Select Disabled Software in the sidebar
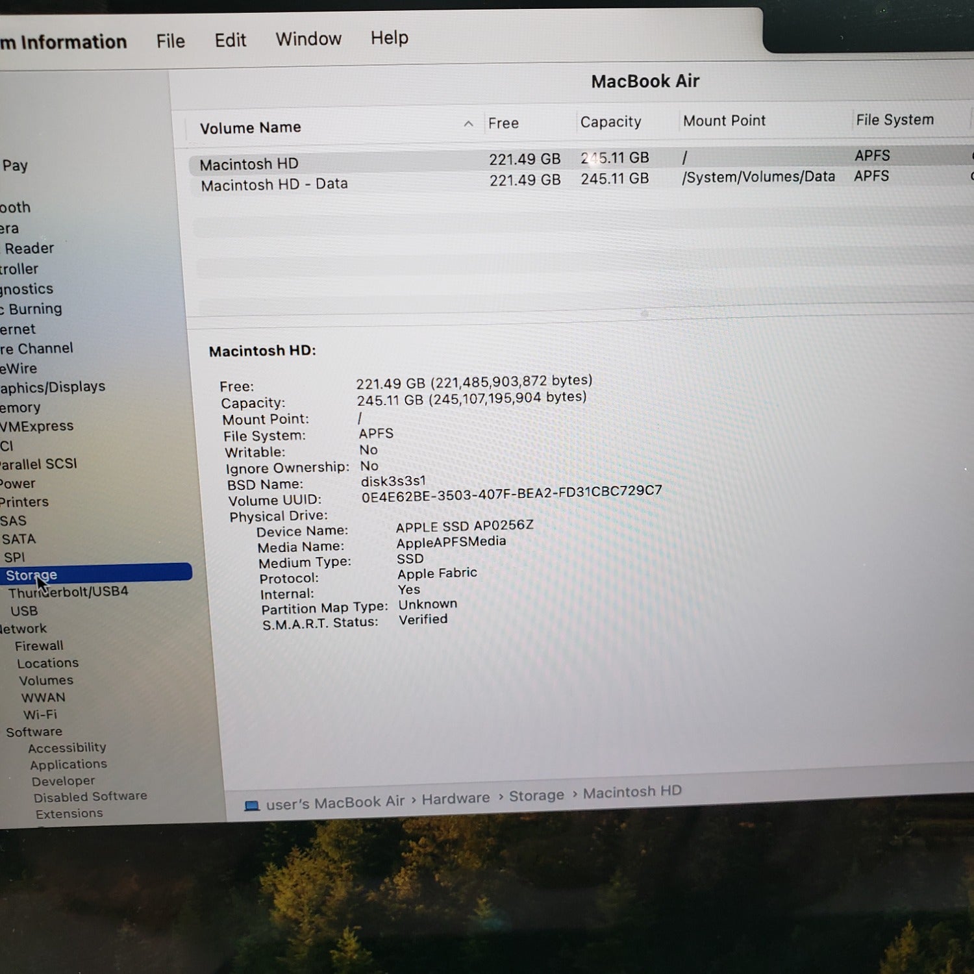The height and width of the screenshot is (974, 974). (x=90, y=797)
